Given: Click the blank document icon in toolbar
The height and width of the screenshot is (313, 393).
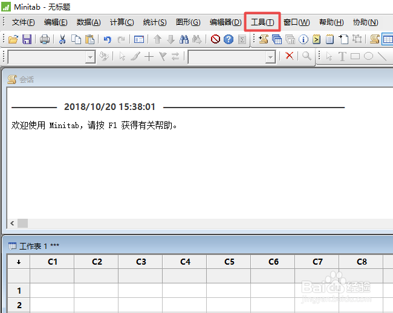Looking at the screenshot, I should click(x=343, y=39).
